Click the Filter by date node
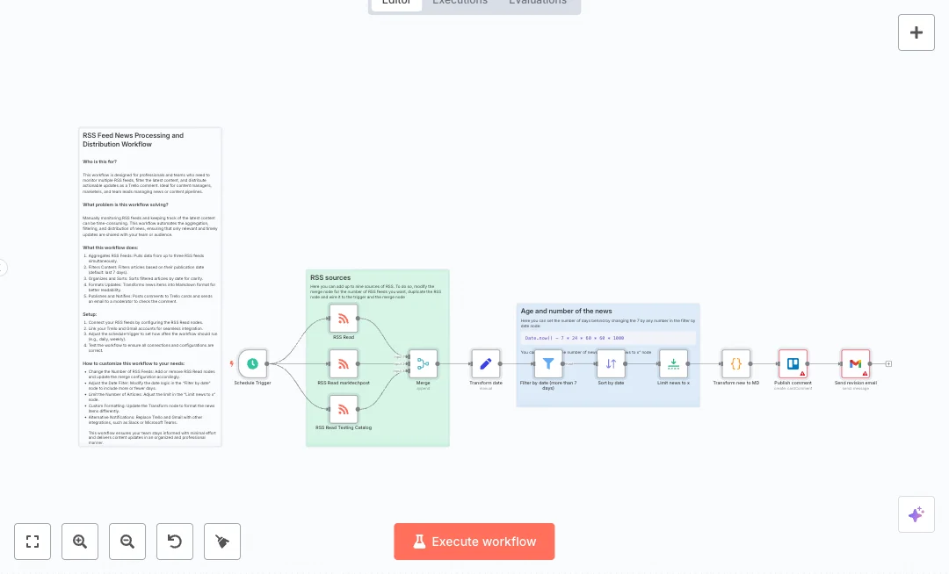Screen dimensions: 949x574 [x=548, y=363]
